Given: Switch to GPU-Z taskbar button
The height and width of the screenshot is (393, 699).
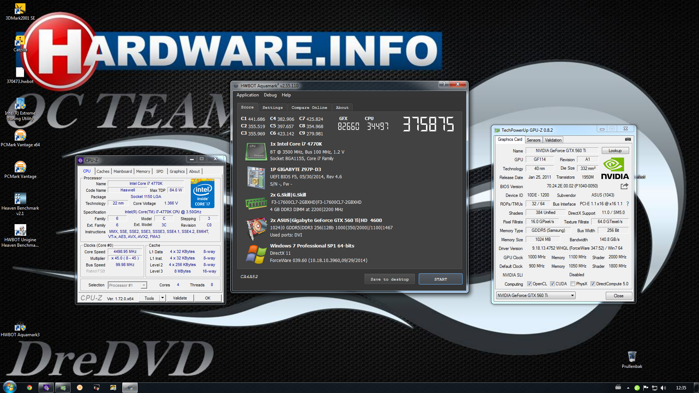Looking at the screenshot, I should tap(63, 388).
